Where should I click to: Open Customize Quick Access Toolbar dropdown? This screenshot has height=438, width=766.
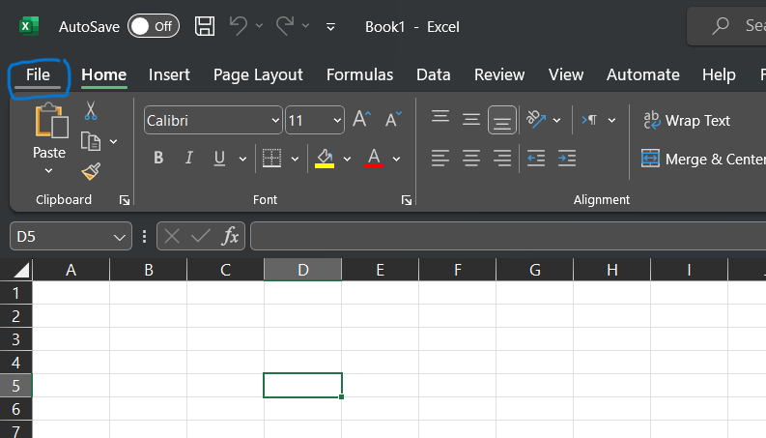[330, 27]
